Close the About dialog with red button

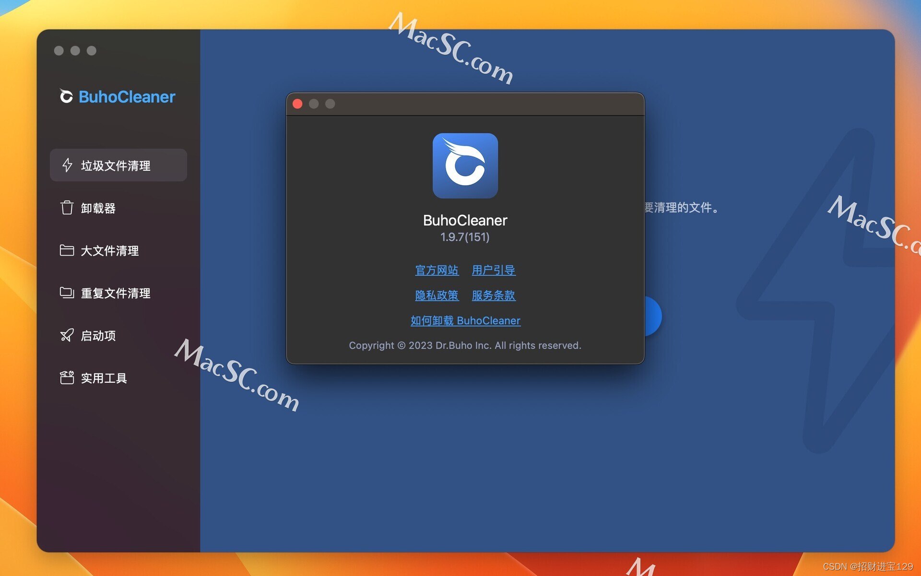(297, 104)
